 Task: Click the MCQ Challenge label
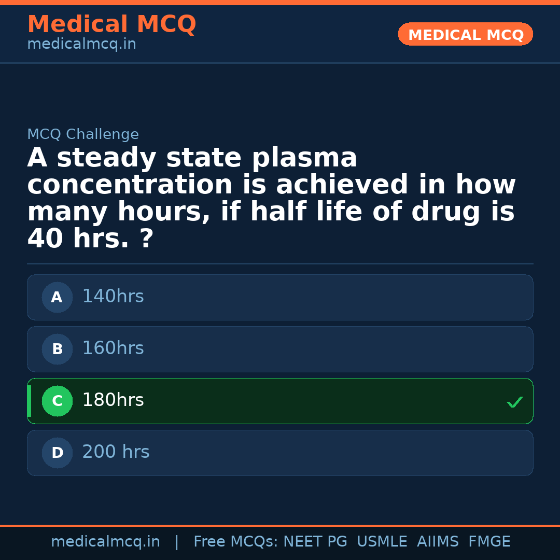coord(83,135)
